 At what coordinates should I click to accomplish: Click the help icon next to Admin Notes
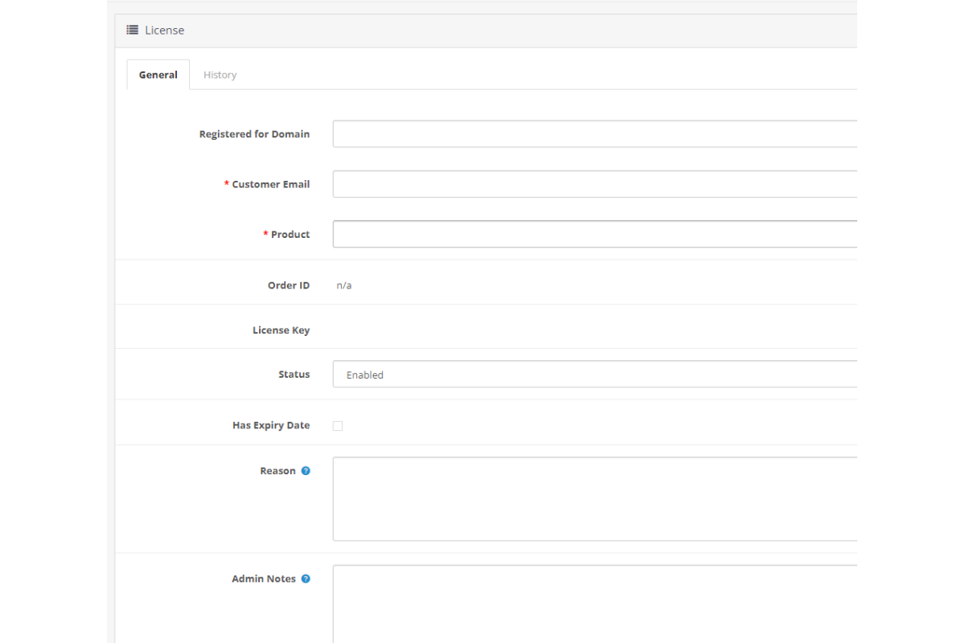[306, 579]
